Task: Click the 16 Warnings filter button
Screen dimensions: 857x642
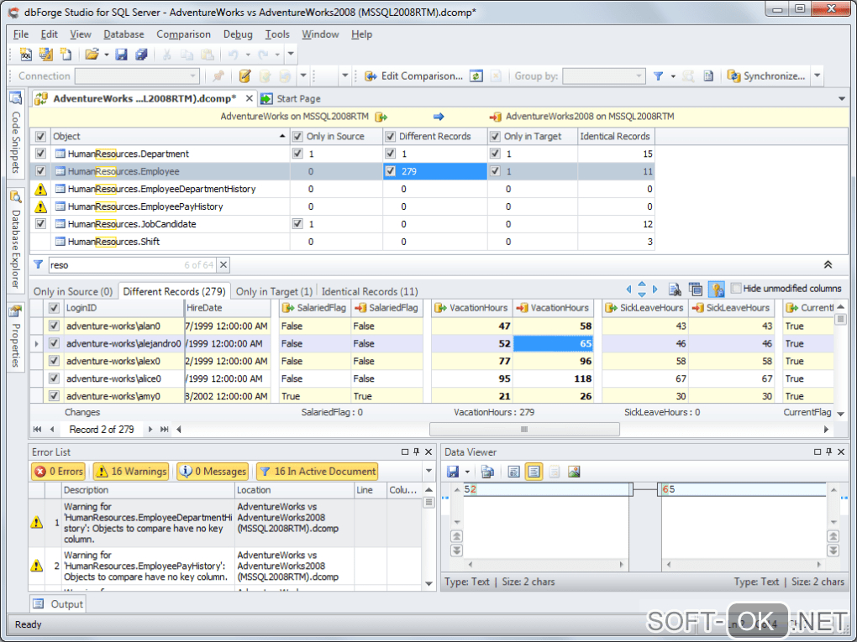Action: (x=130, y=472)
